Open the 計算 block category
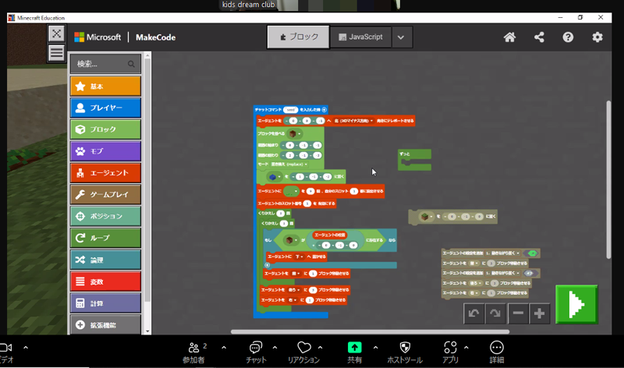The width and height of the screenshot is (624, 368). [x=105, y=303]
